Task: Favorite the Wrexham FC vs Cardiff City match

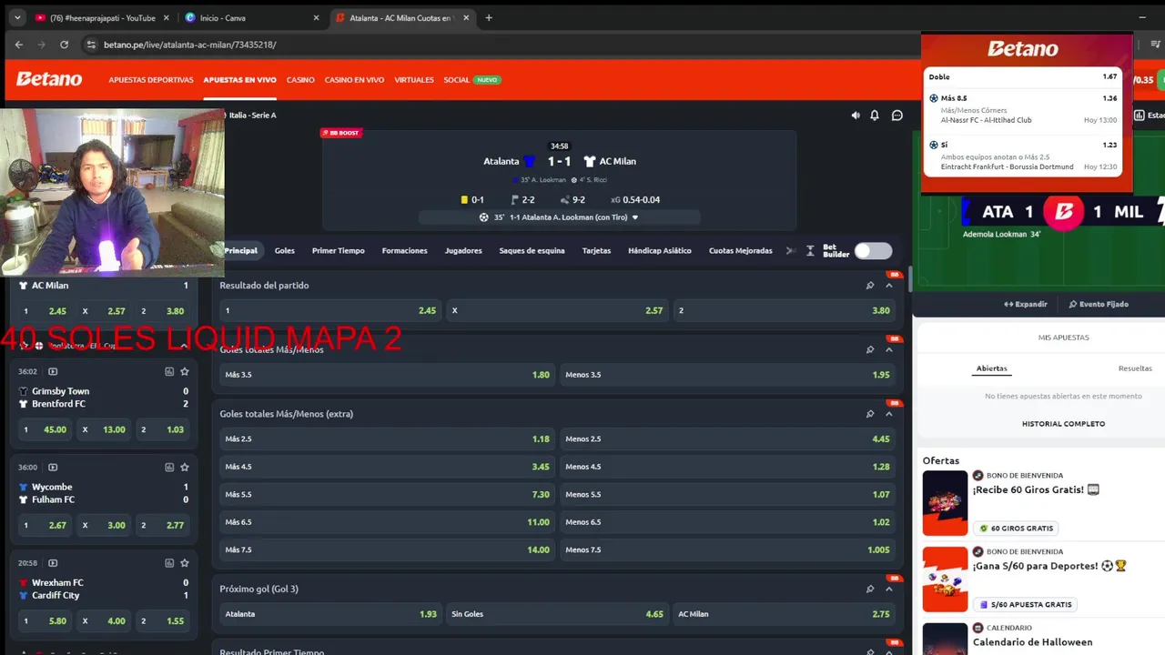Action: (x=185, y=563)
